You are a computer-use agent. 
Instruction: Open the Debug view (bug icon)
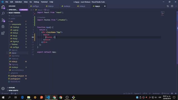click(3, 27)
